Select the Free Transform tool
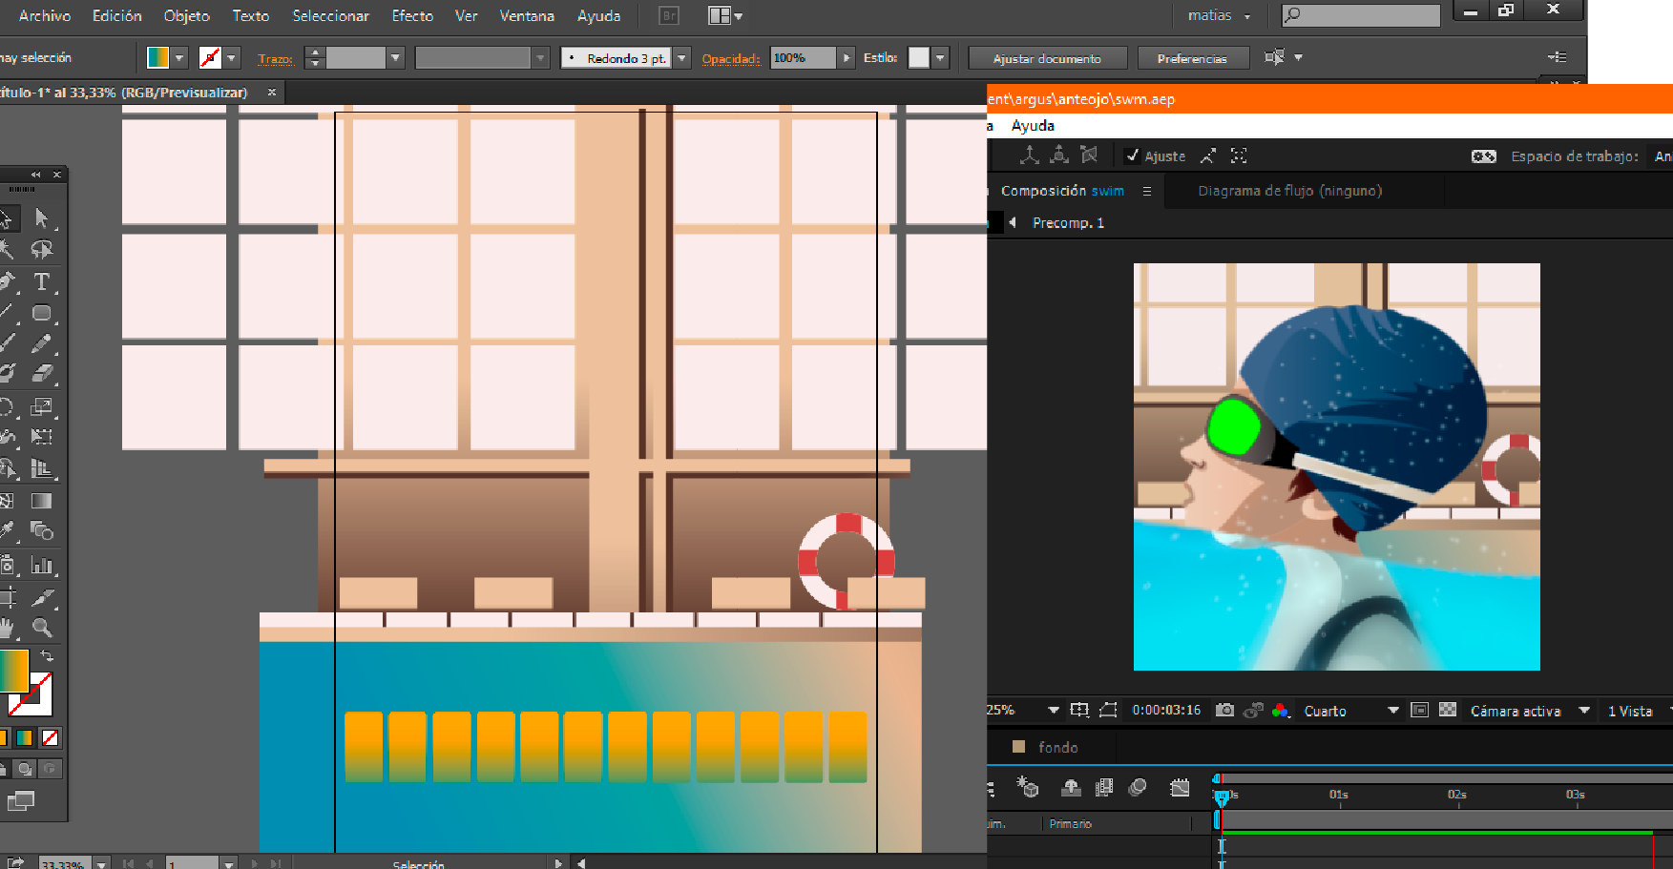Screen dimensions: 1673x869 pyautogui.click(x=41, y=437)
